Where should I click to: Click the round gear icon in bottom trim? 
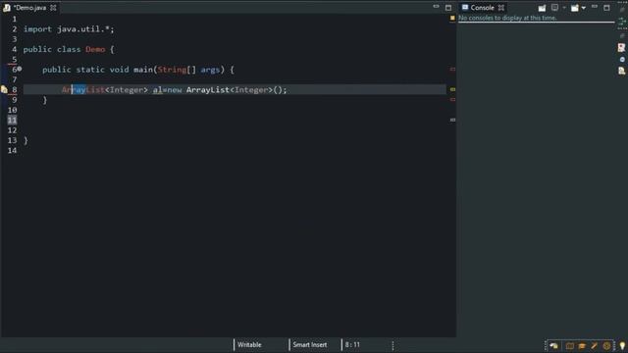(606, 345)
